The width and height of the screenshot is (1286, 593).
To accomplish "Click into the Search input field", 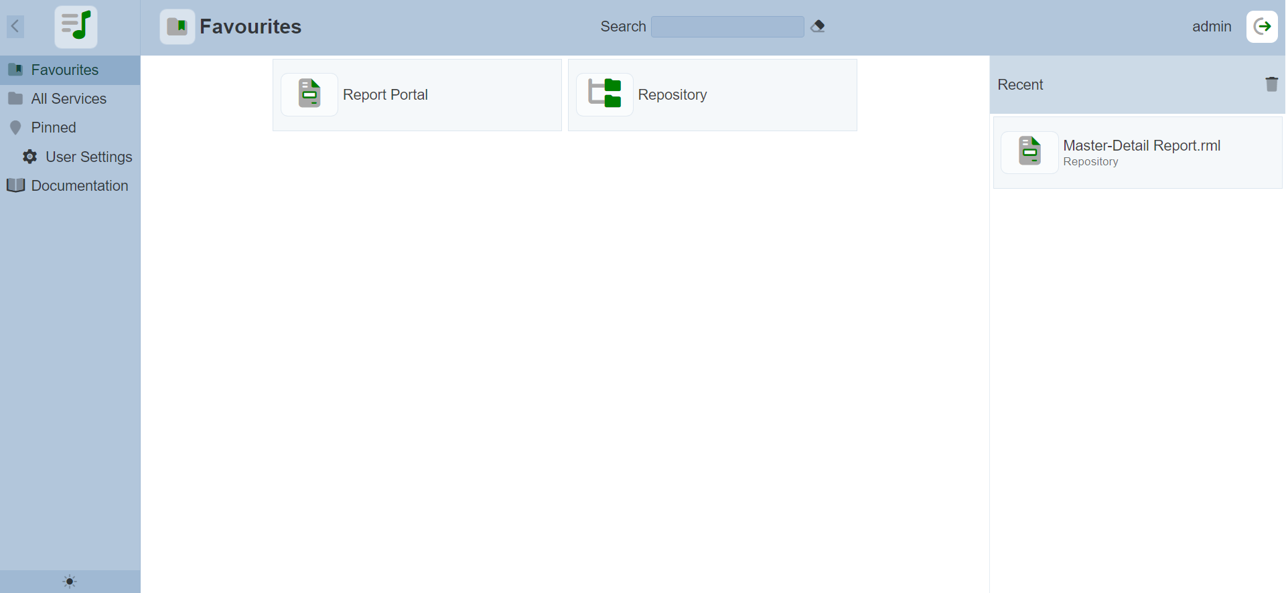I will coord(727,27).
